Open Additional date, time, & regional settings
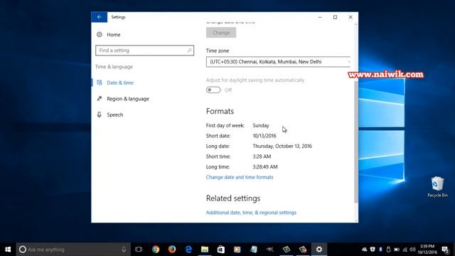The image size is (455, 256). coord(251,213)
